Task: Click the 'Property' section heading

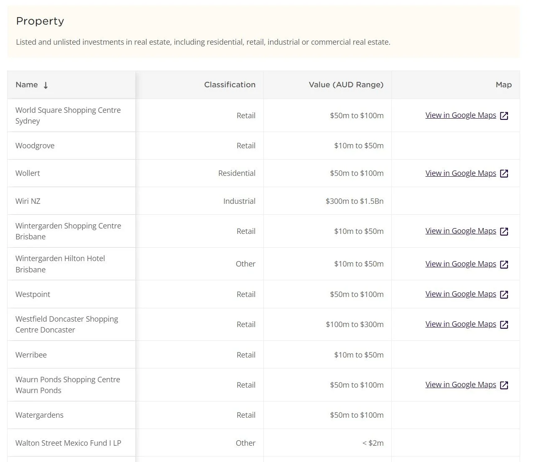Action: tap(40, 21)
